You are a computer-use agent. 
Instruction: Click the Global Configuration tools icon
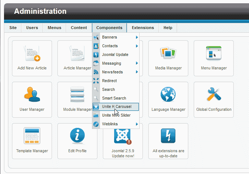[213, 95]
